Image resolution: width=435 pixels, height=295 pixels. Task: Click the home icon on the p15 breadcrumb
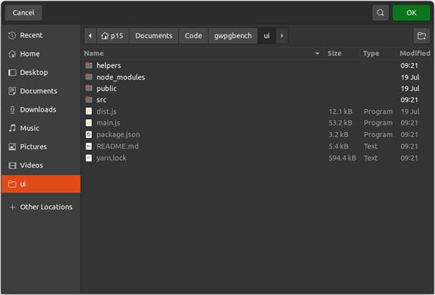pyautogui.click(x=104, y=36)
